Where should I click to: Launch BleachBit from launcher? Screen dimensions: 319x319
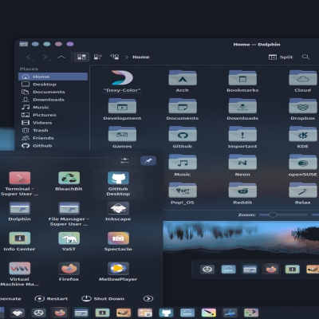(x=69, y=181)
